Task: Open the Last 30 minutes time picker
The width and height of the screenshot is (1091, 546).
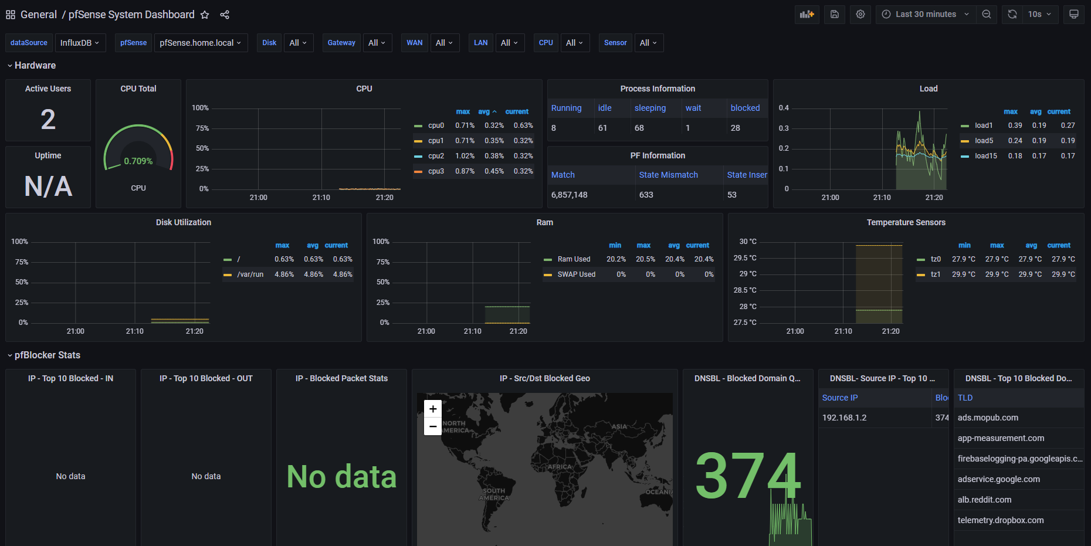Action: click(926, 14)
